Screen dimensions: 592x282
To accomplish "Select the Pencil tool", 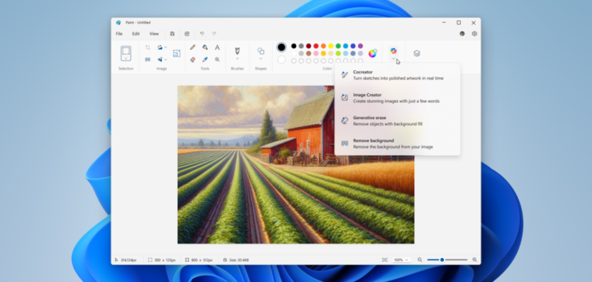I will [x=192, y=47].
